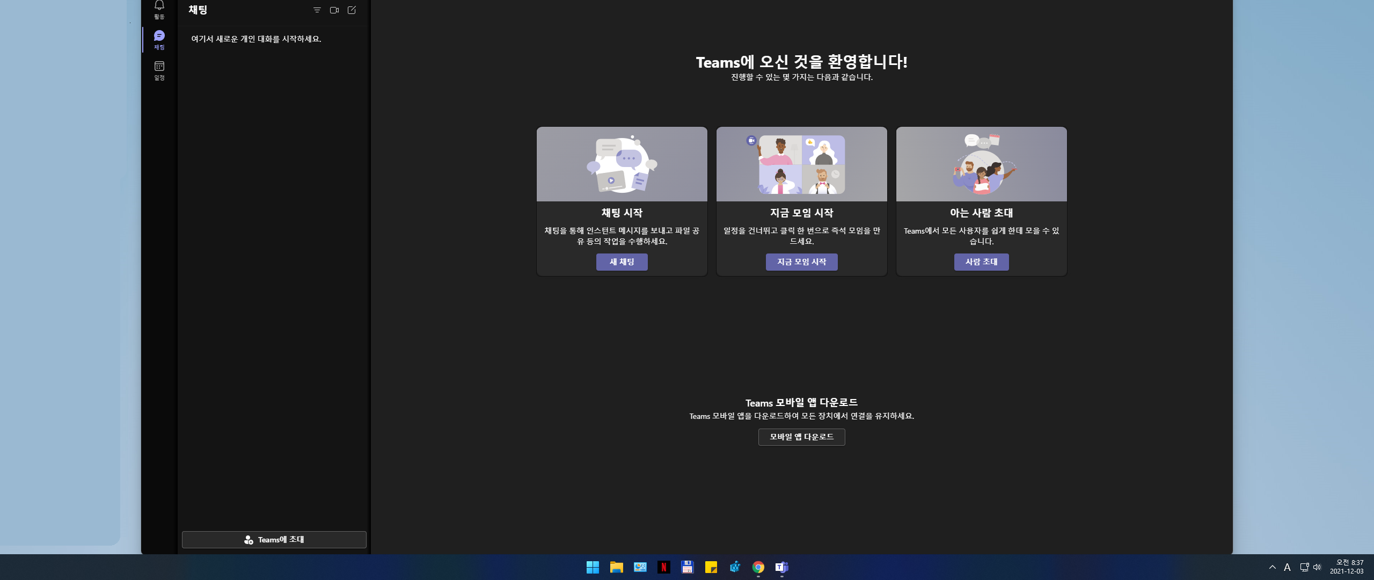Open the taskbar clock and date
This screenshot has height=580, width=1374.
[1347, 567]
